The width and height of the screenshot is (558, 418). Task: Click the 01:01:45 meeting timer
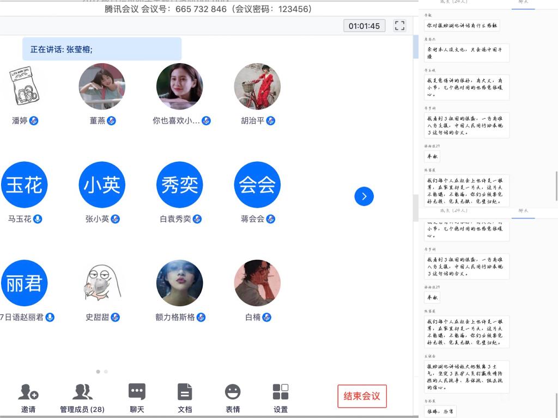[364, 26]
